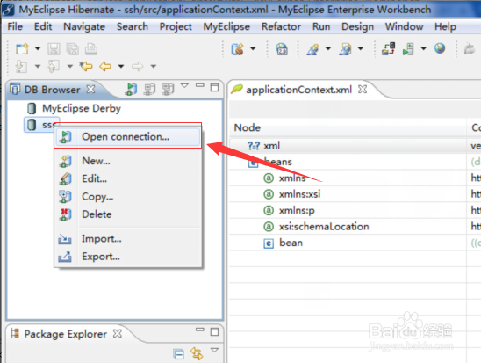The image size is (481, 363).
Task: Click the web browser globe-with-window toolbar icon
Action: click(282, 49)
